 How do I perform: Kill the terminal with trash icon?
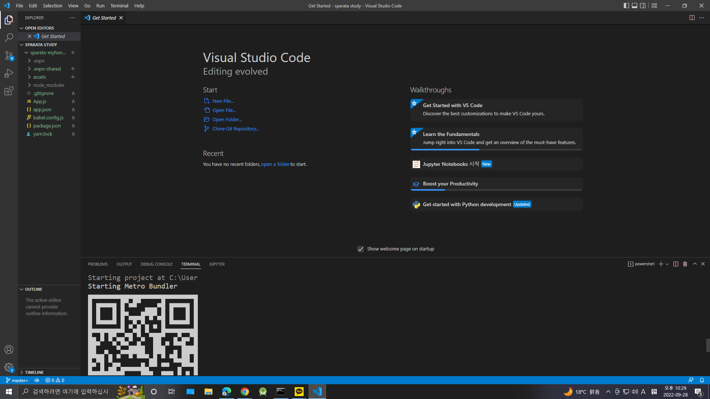point(685,264)
